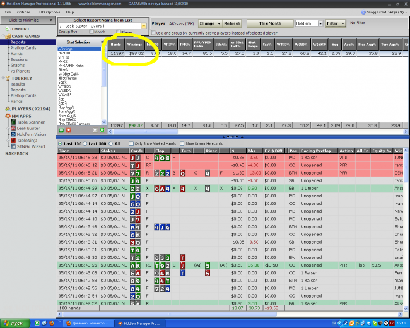Switch to Firefox taskbar window
The width and height of the screenshot is (410, 328).
(x=88, y=323)
